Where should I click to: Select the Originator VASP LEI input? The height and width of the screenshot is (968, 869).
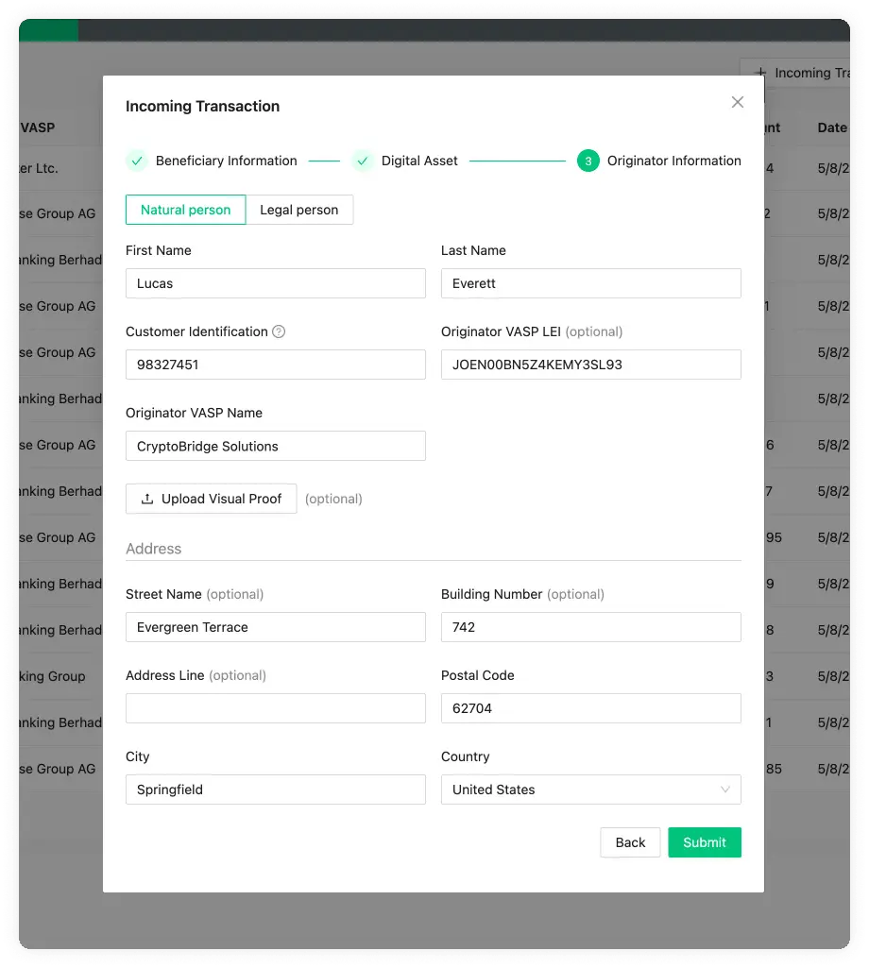[590, 365]
